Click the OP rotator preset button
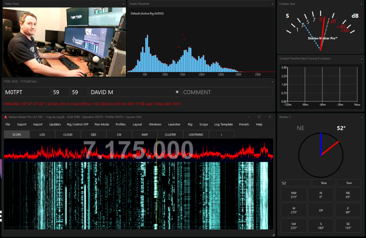Viewport: 366px width, 238px height. click(321, 210)
